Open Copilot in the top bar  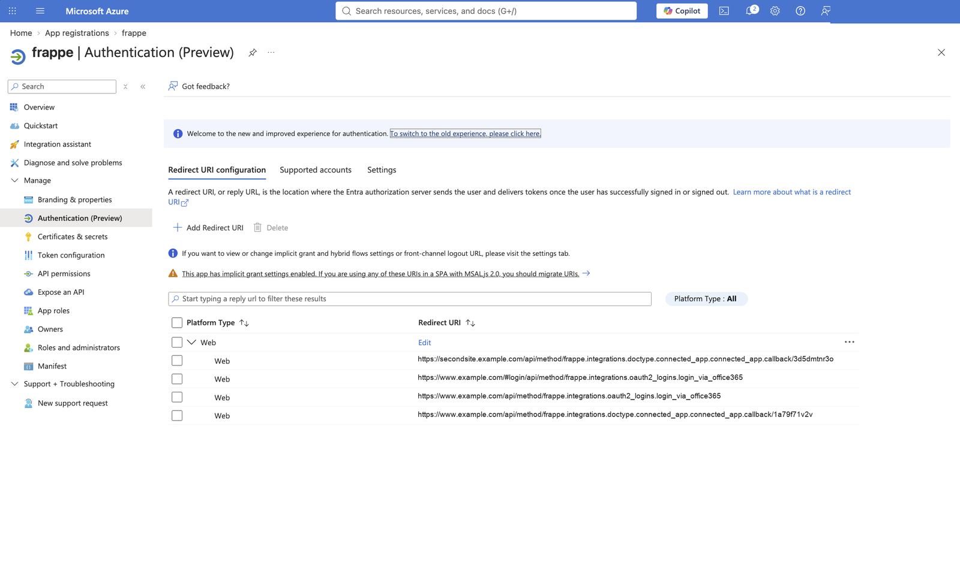point(682,11)
